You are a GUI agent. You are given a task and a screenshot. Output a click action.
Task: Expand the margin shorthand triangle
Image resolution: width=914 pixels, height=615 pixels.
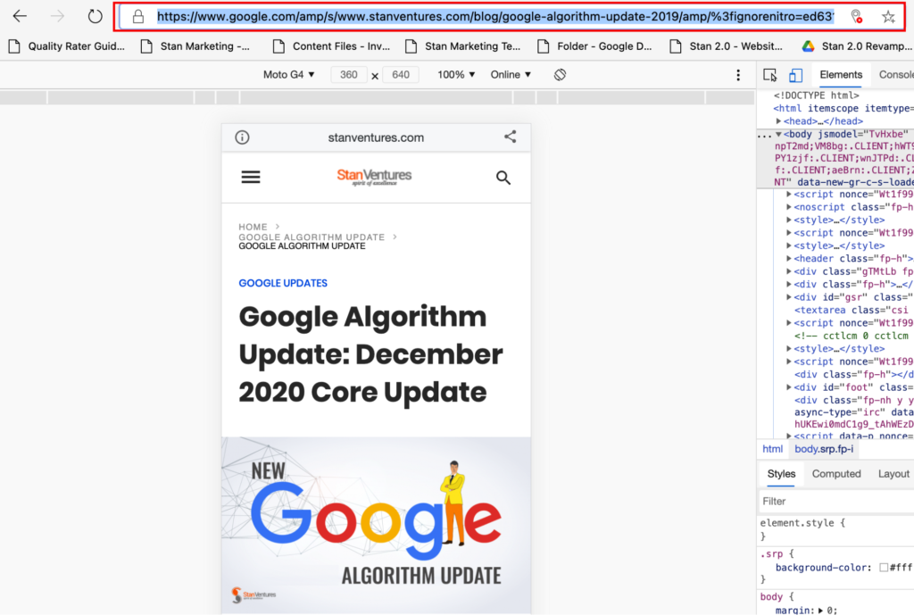[x=821, y=611]
